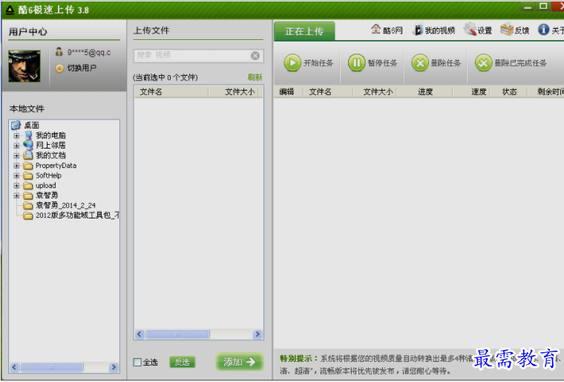Screen dimensions: 564x382
Task: Select 我的文档 documents icon
Action: [28, 155]
